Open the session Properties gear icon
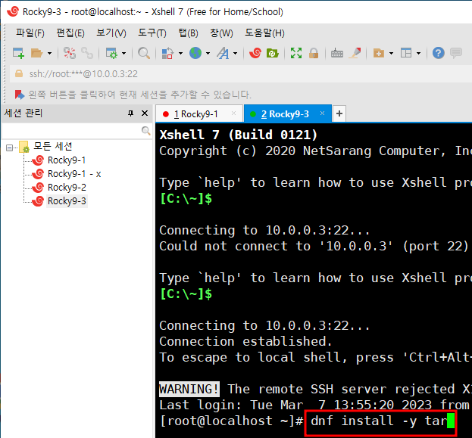The width and height of the screenshot is (472, 438). point(111,53)
